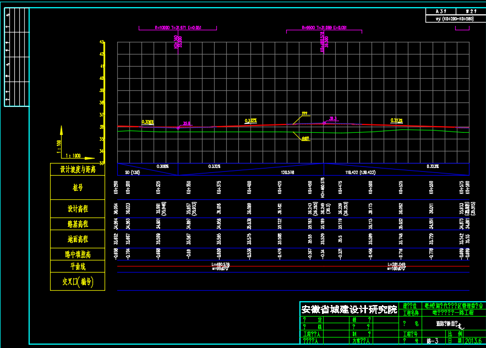Click the yellow 0.323% slope label on profile
Viewport: 486px width, 348px height.
396,120
